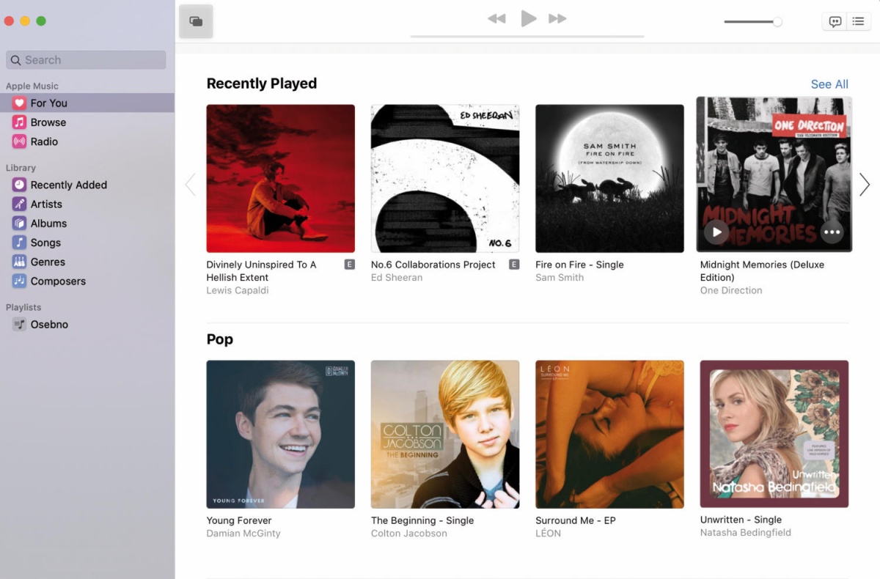Click the Recently Added clock icon

coord(19,185)
